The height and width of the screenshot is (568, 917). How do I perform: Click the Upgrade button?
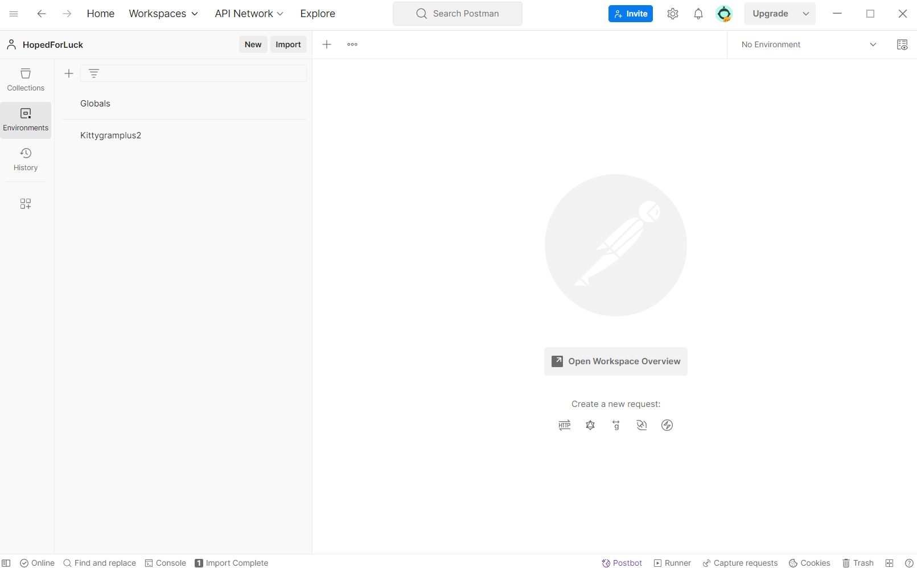coord(770,14)
